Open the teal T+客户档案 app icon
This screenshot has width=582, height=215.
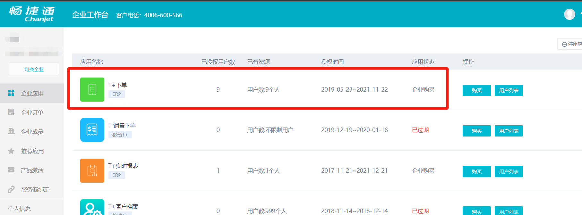(x=92, y=207)
